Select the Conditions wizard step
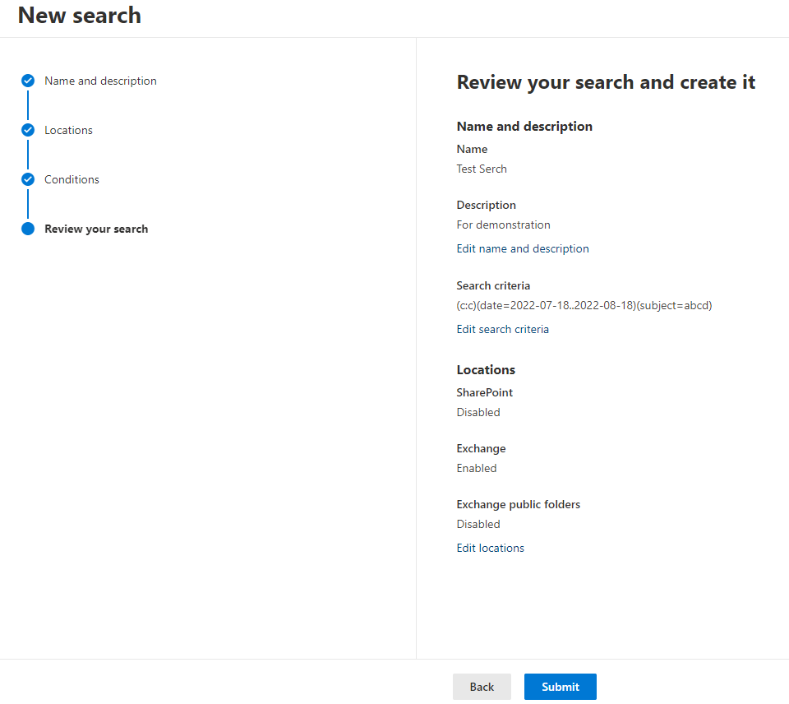789x704 pixels. 72,179
